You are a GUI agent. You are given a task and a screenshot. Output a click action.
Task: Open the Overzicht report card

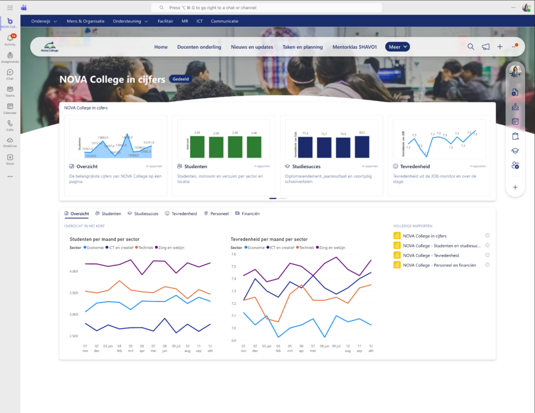[x=116, y=156]
